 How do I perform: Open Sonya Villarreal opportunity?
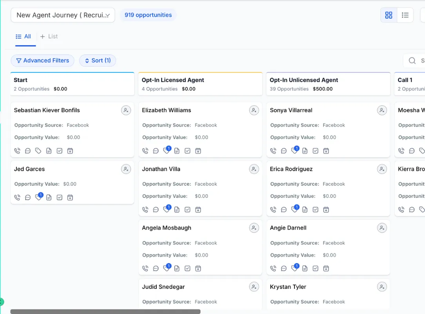tap(291, 110)
